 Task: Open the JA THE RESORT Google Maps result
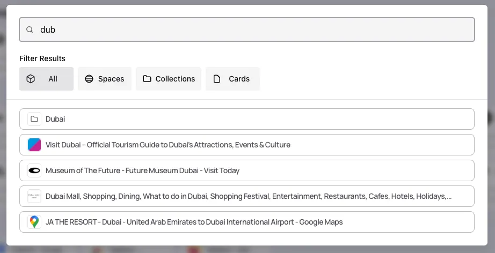[247, 222]
